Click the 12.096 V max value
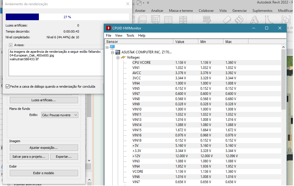The width and height of the screenshot is (294, 186). coord(232,156)
